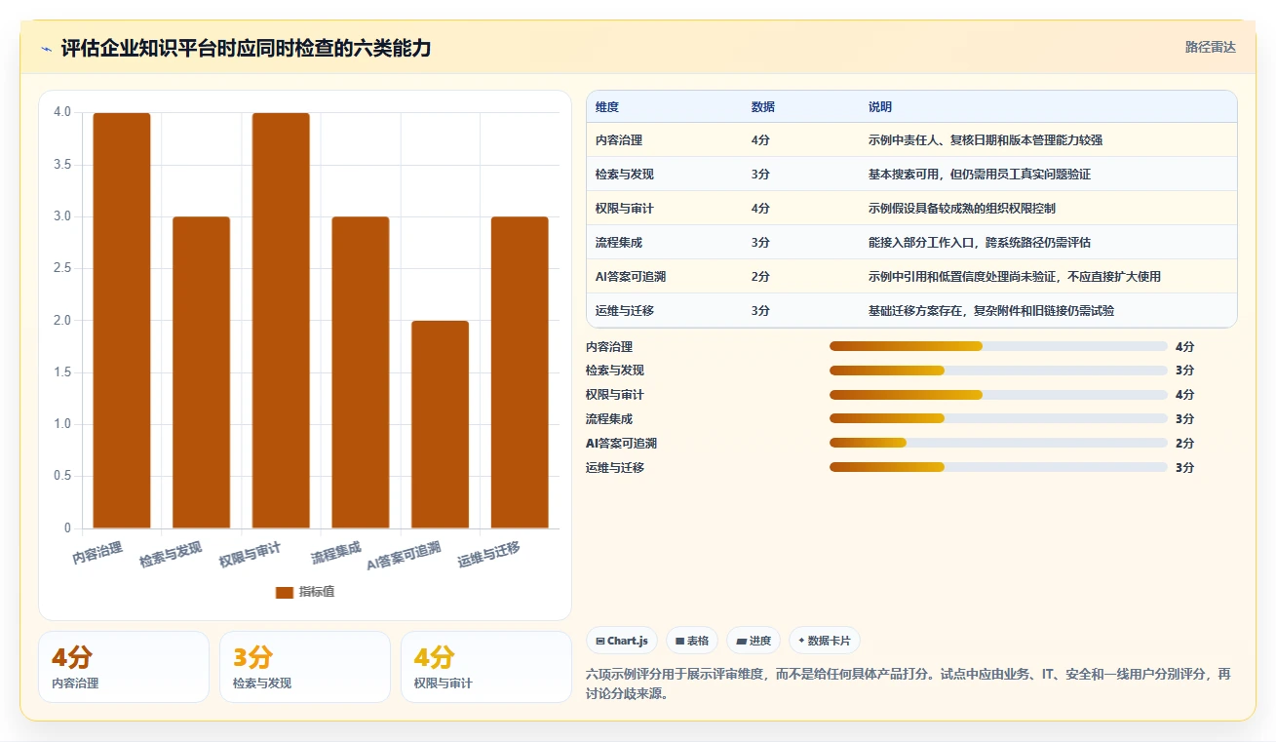Screen dimensions: 1276x742
Task: Select the 进度 tag chip
Action: pos(753,641)
